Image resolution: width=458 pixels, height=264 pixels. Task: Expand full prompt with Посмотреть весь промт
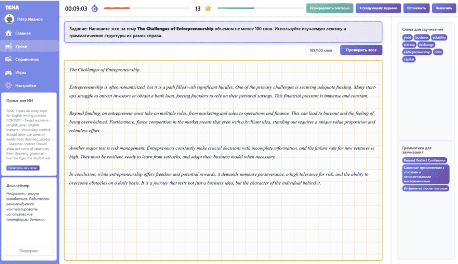[x=23, y=168]
